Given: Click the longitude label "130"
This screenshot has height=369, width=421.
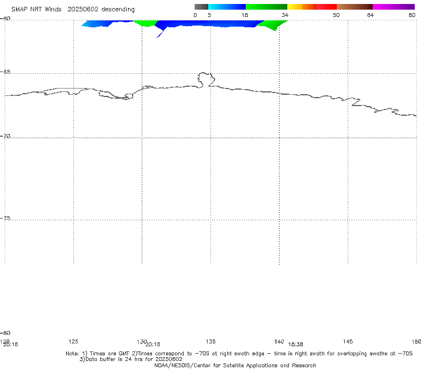Looking at the screenshot, I should click(x=142, y=342).
